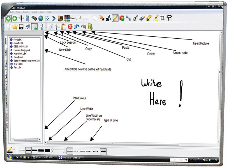
Task: Select Human Body.lynx4 in lessons list
Action: 23,50
